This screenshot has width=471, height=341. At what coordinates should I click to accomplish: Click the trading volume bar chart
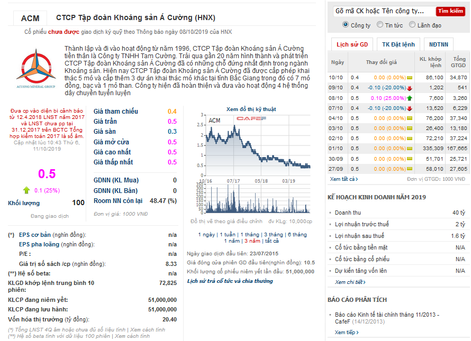[258, 198]
